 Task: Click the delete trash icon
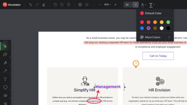69,5
